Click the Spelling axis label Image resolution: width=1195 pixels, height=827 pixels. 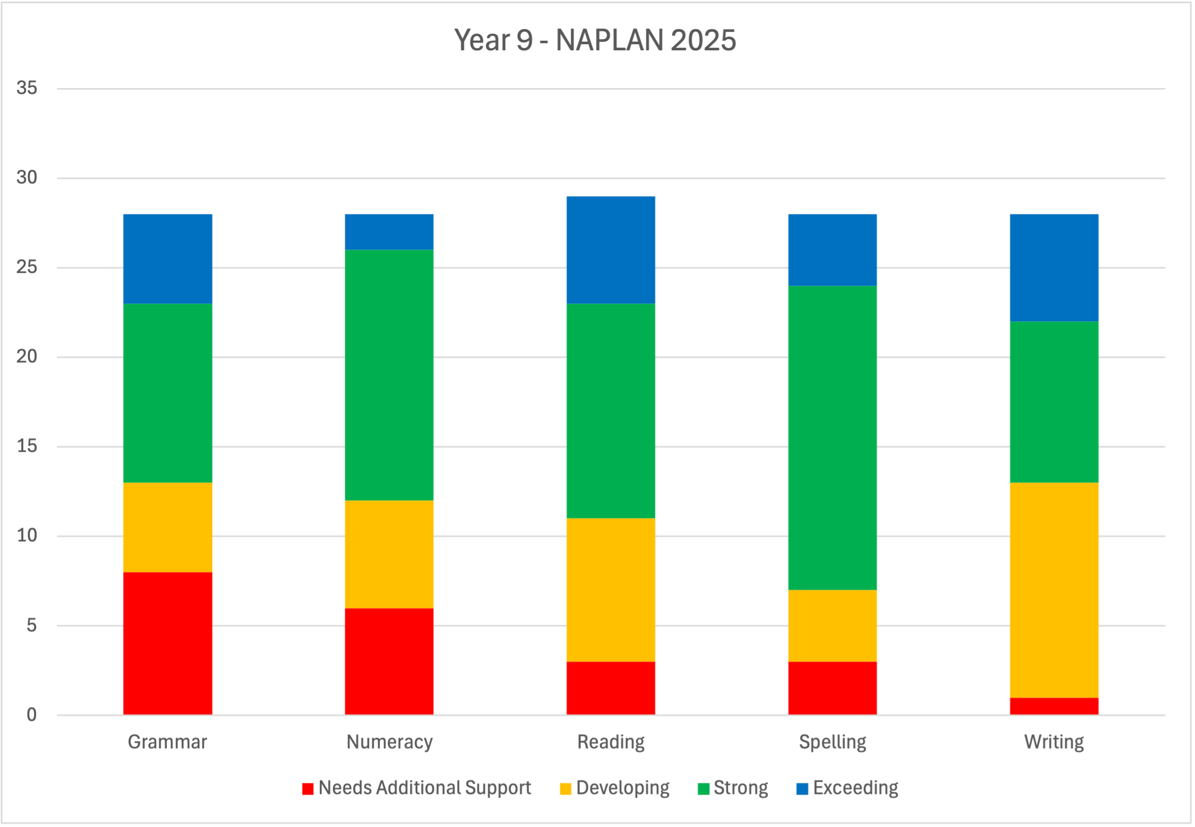832,742
